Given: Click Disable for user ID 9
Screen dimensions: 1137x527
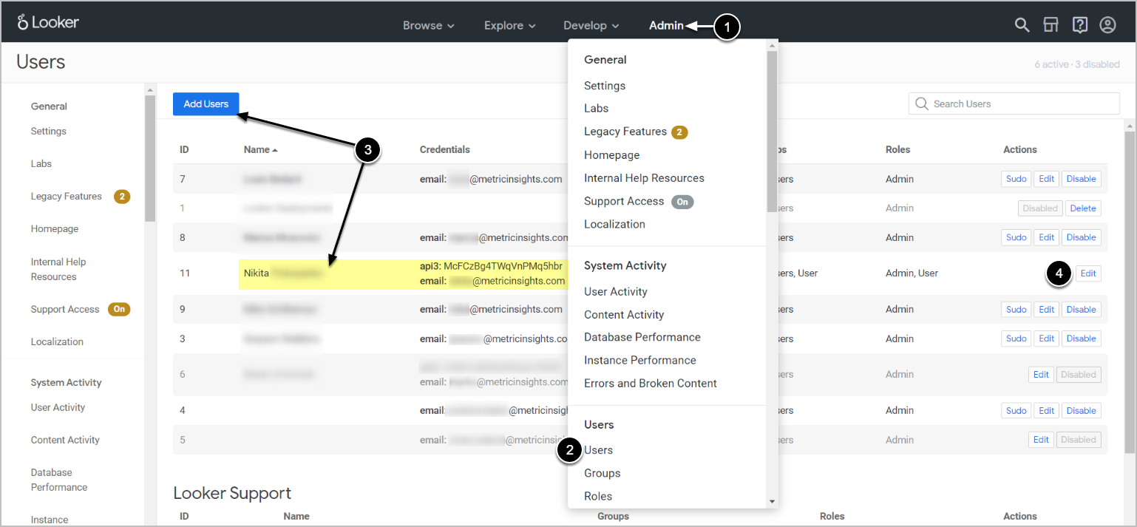Looking at the screenshot, I should (x=1082, y=310).
